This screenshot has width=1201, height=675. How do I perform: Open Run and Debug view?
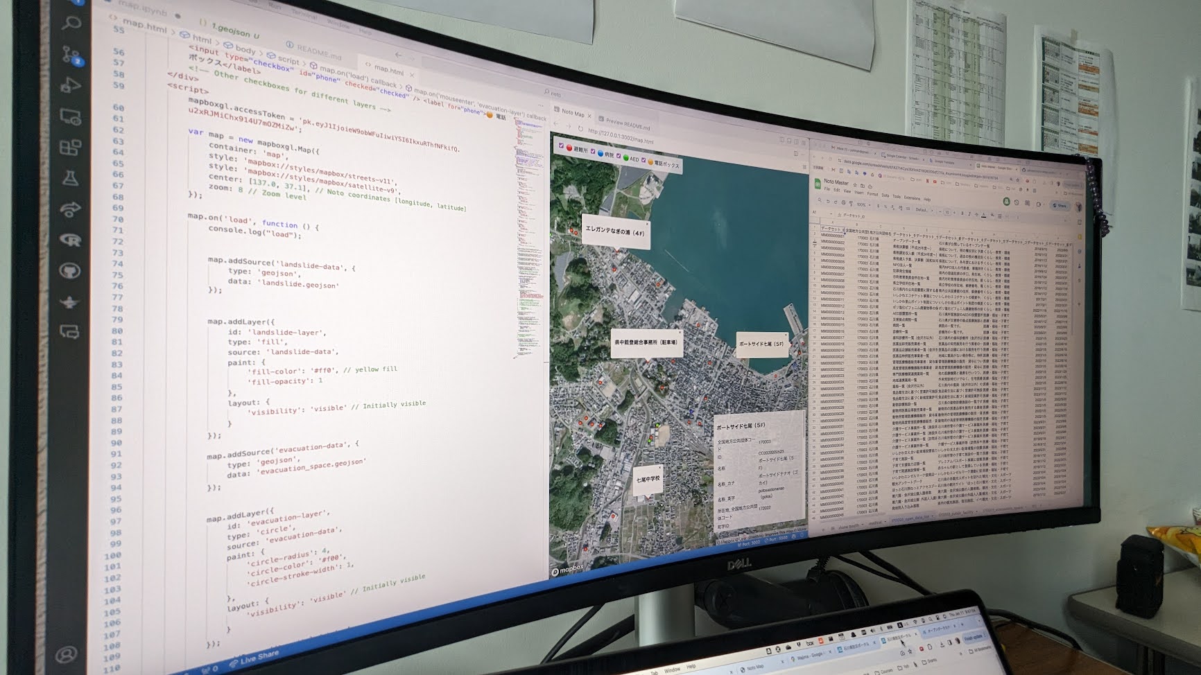point(71,86)
